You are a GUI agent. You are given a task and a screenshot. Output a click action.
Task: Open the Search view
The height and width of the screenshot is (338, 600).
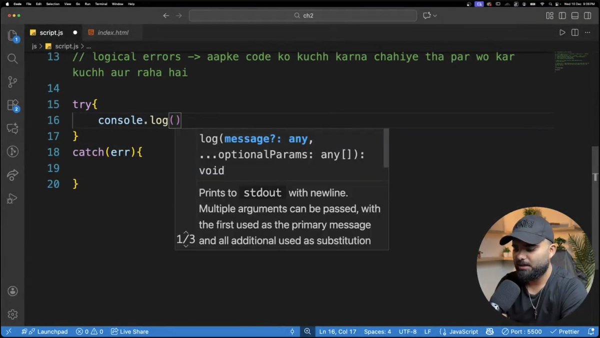tap(12, 58)
